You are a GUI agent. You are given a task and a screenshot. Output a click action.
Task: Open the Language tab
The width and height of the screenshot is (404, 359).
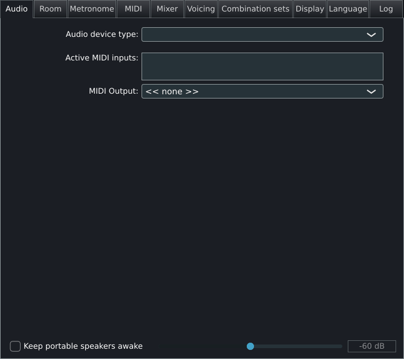(x=348, y=9)
